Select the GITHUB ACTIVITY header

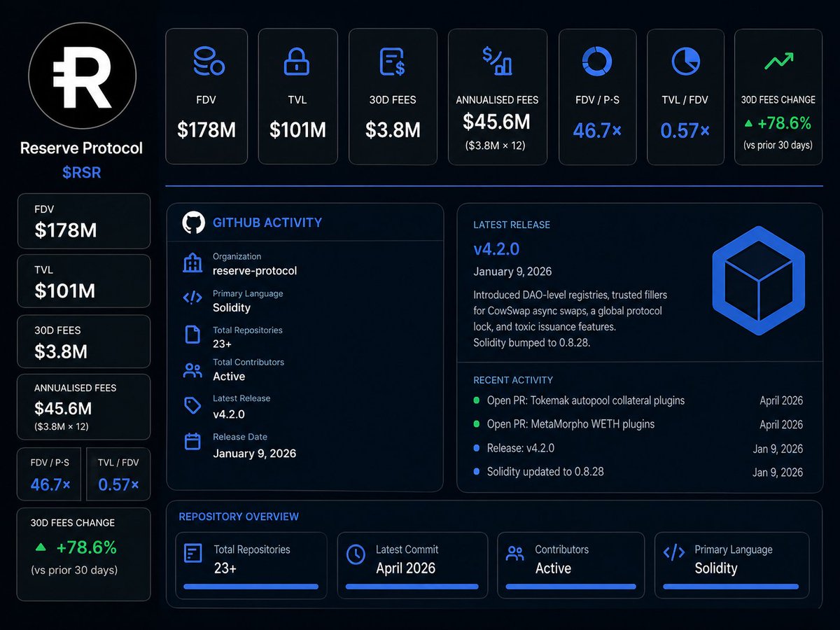pyautogui.click(x=267, y=223)
